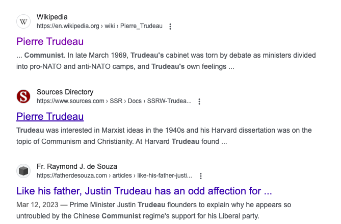This screenshot has width=341, height=224.
Task: Click the Wikipedia 'W' favicon
Action: (23, 21)
